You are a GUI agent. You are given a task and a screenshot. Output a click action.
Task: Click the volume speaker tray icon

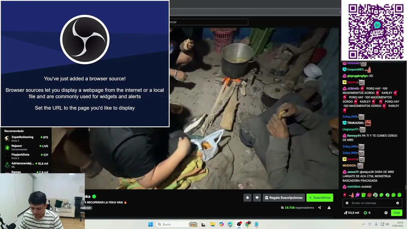click(387, 224)
